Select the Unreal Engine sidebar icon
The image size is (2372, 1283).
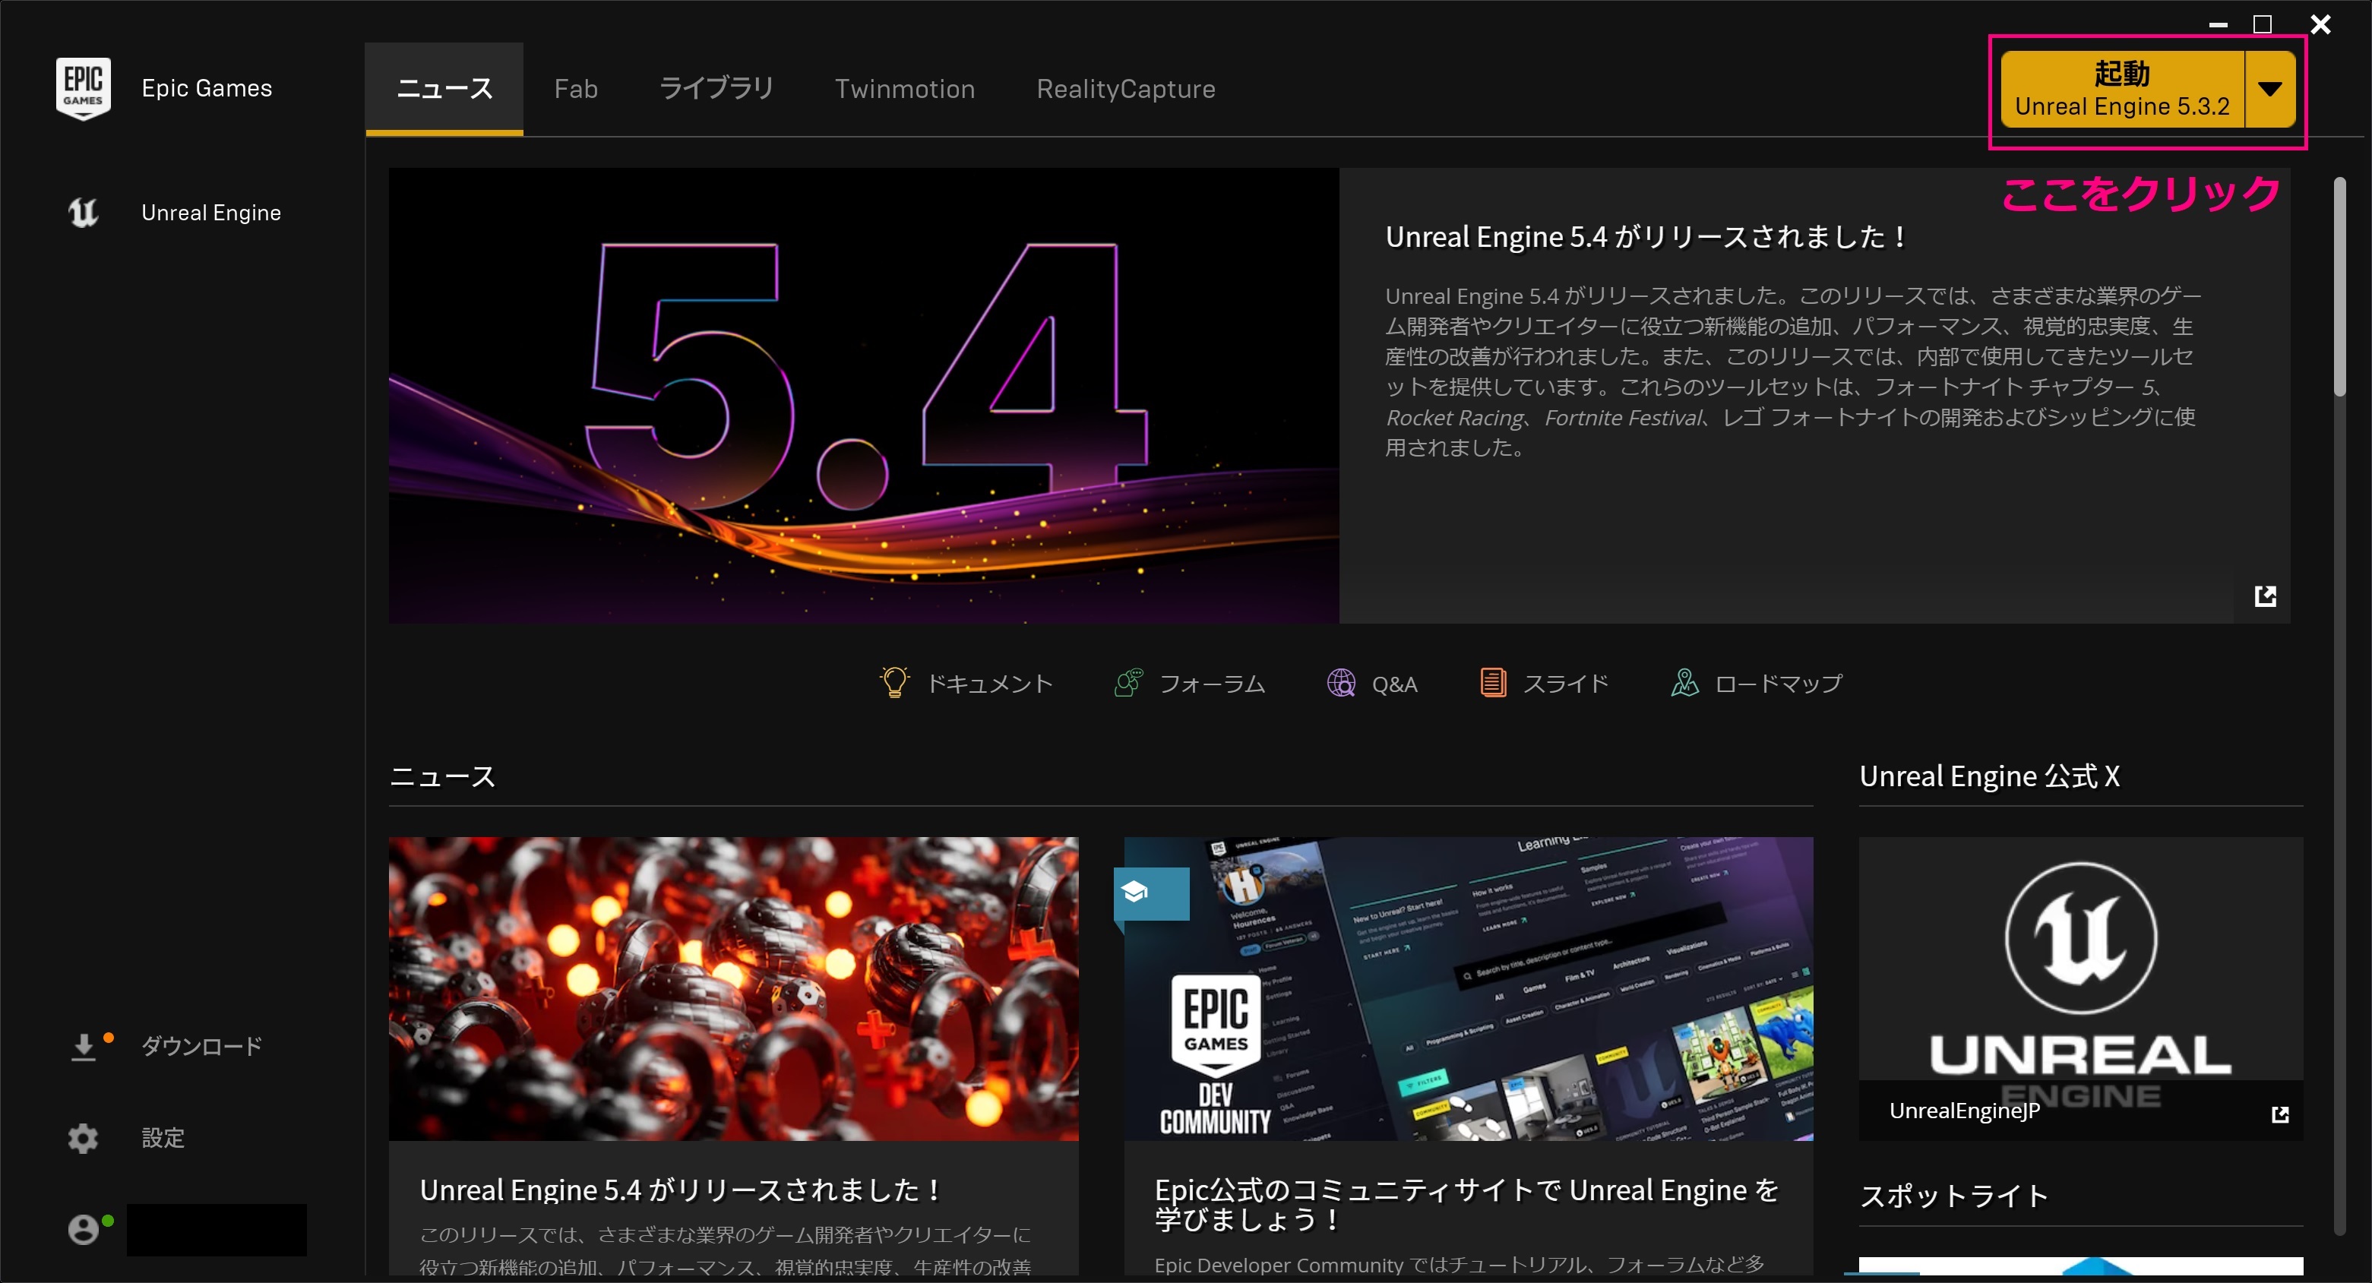pyautogui.click(x=83, y=213)
